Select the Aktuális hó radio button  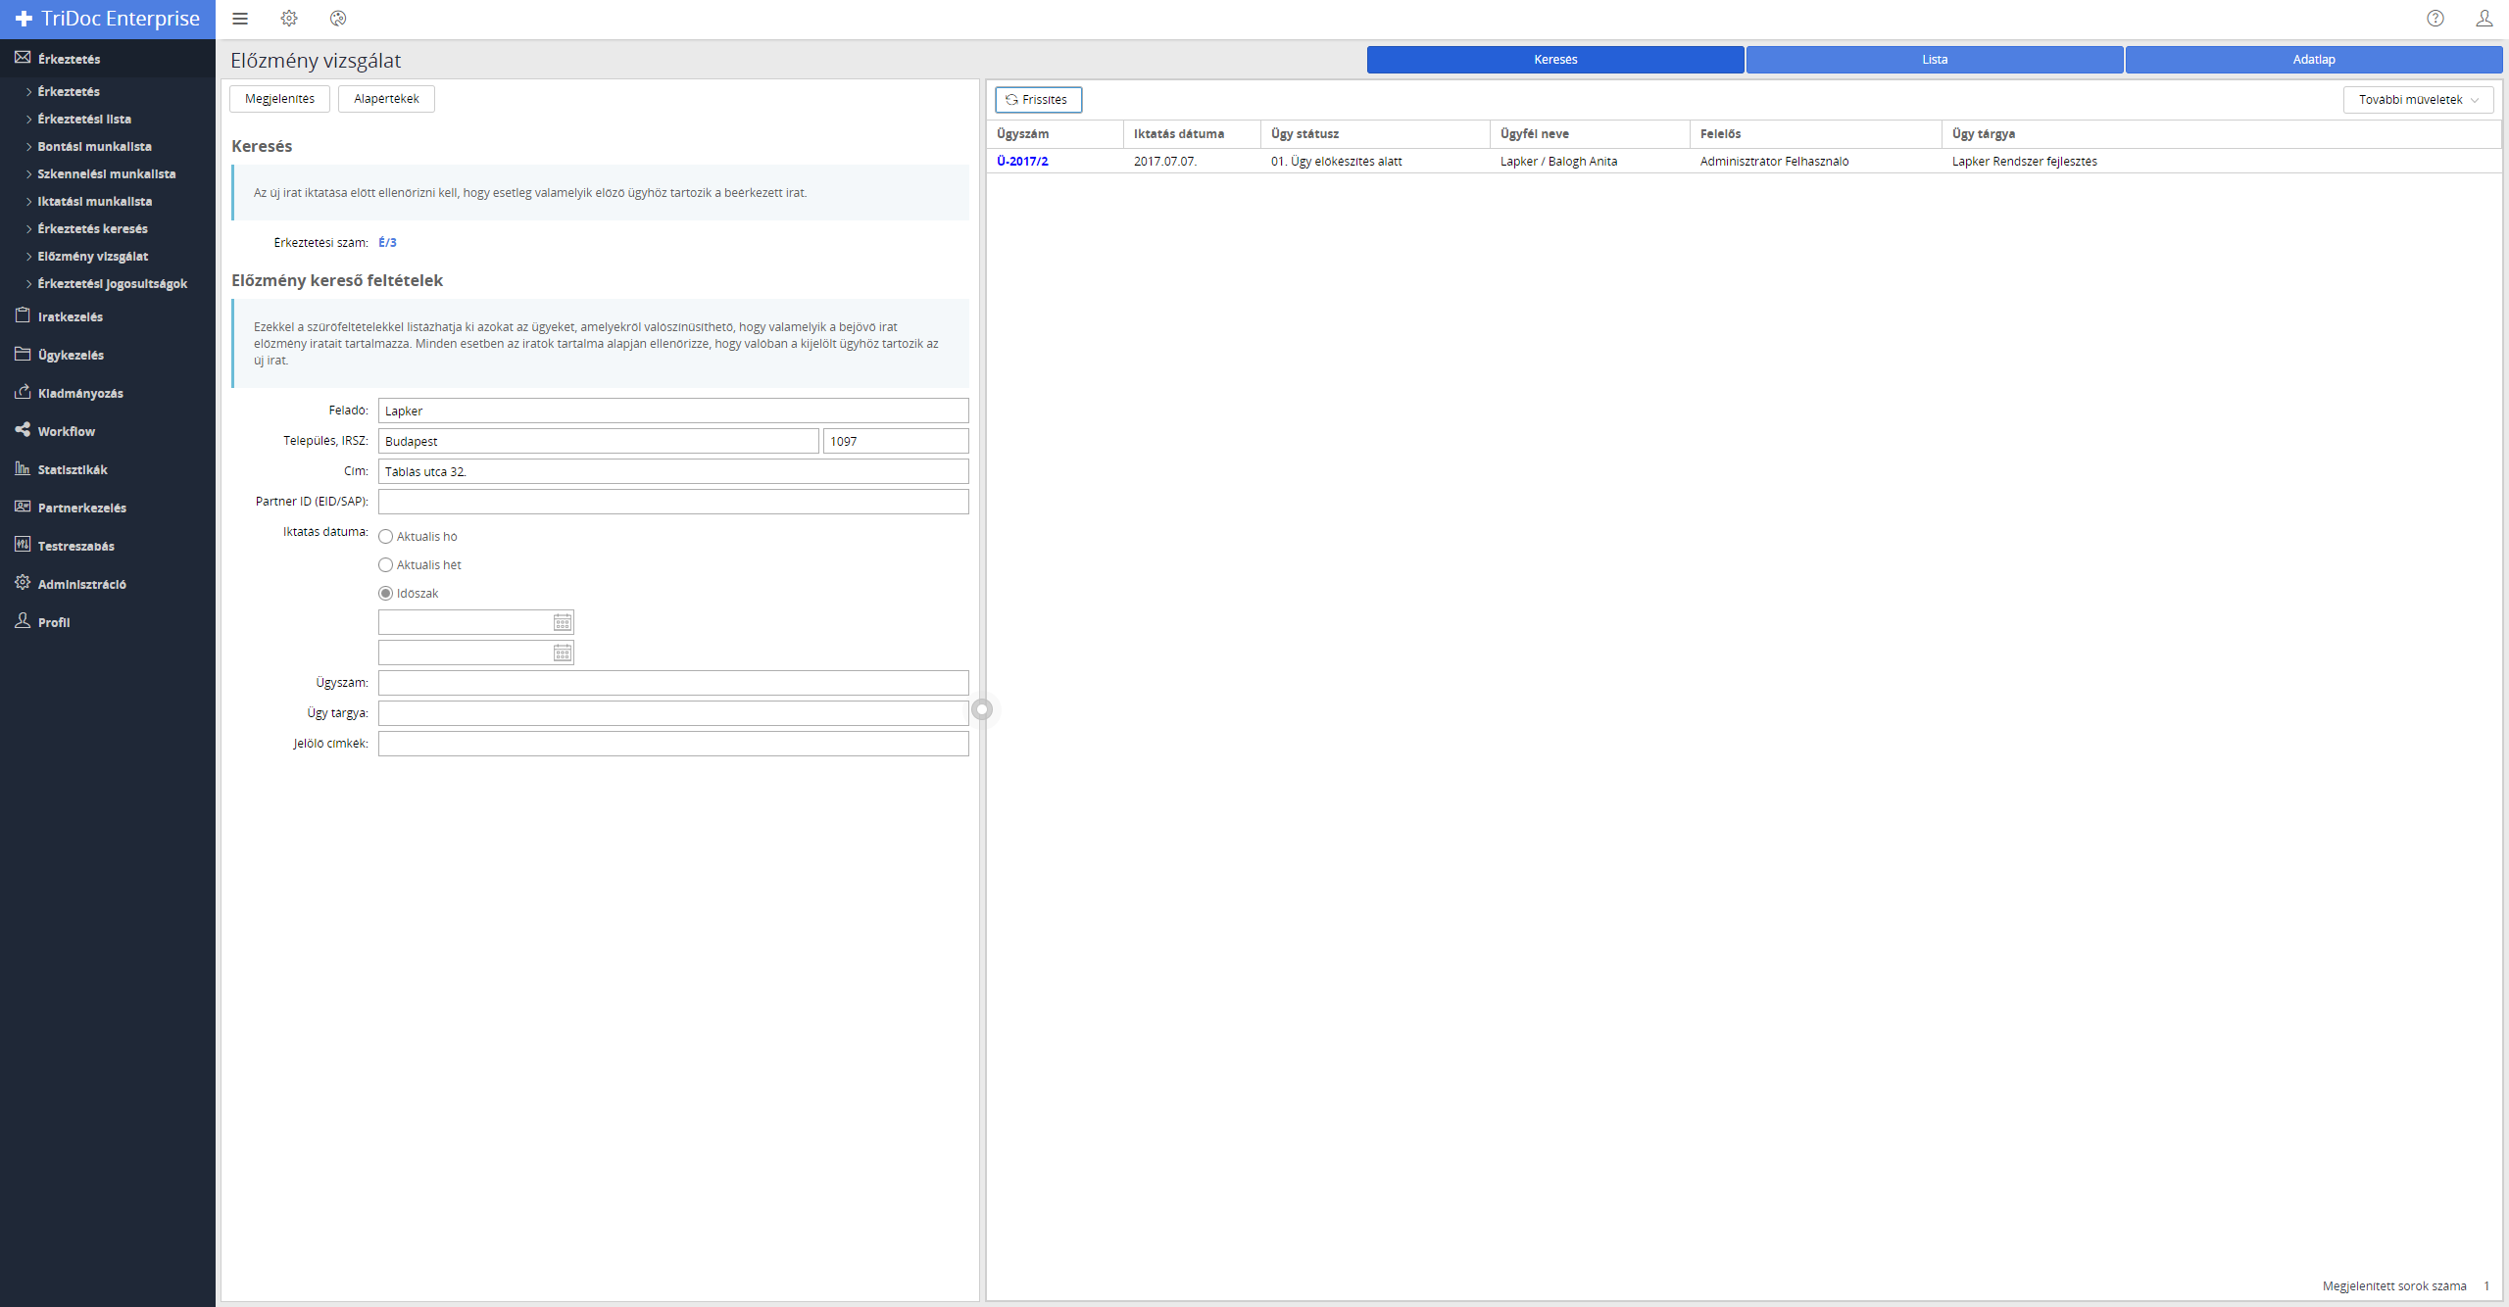tap(386, 537)
